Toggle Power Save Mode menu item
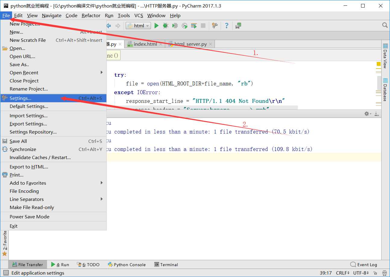390x277 pixels. tap(53, 217)
